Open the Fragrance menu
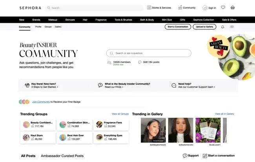 coord(101,20)
